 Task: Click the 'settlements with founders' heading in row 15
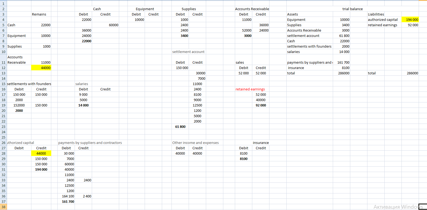coord(29,84)
